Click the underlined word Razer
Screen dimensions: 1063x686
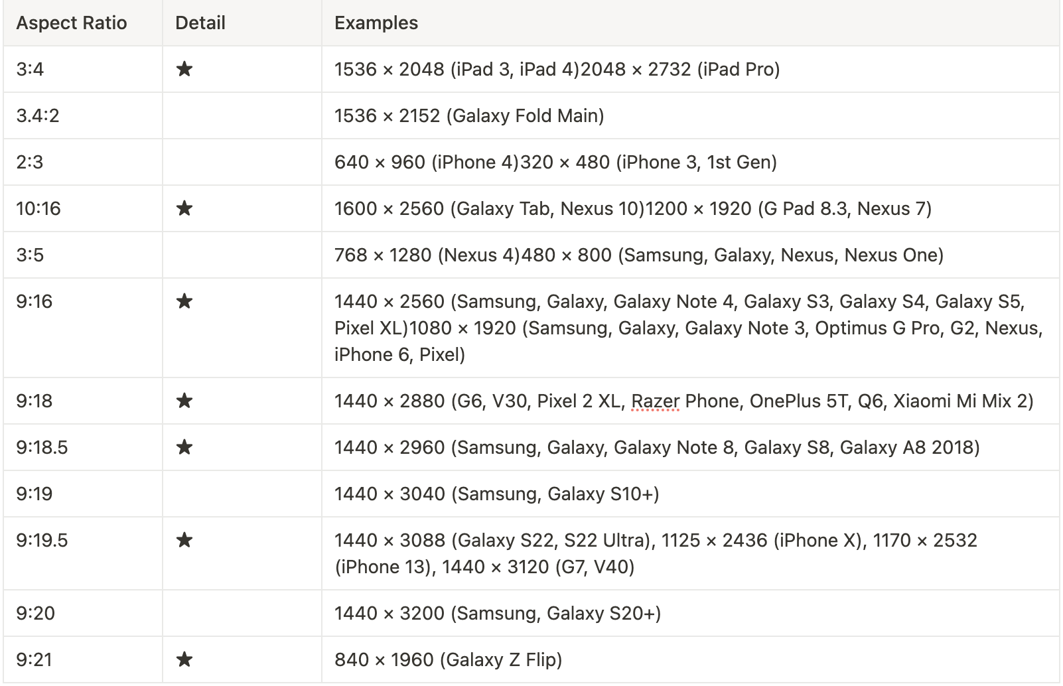pos(656,401)
